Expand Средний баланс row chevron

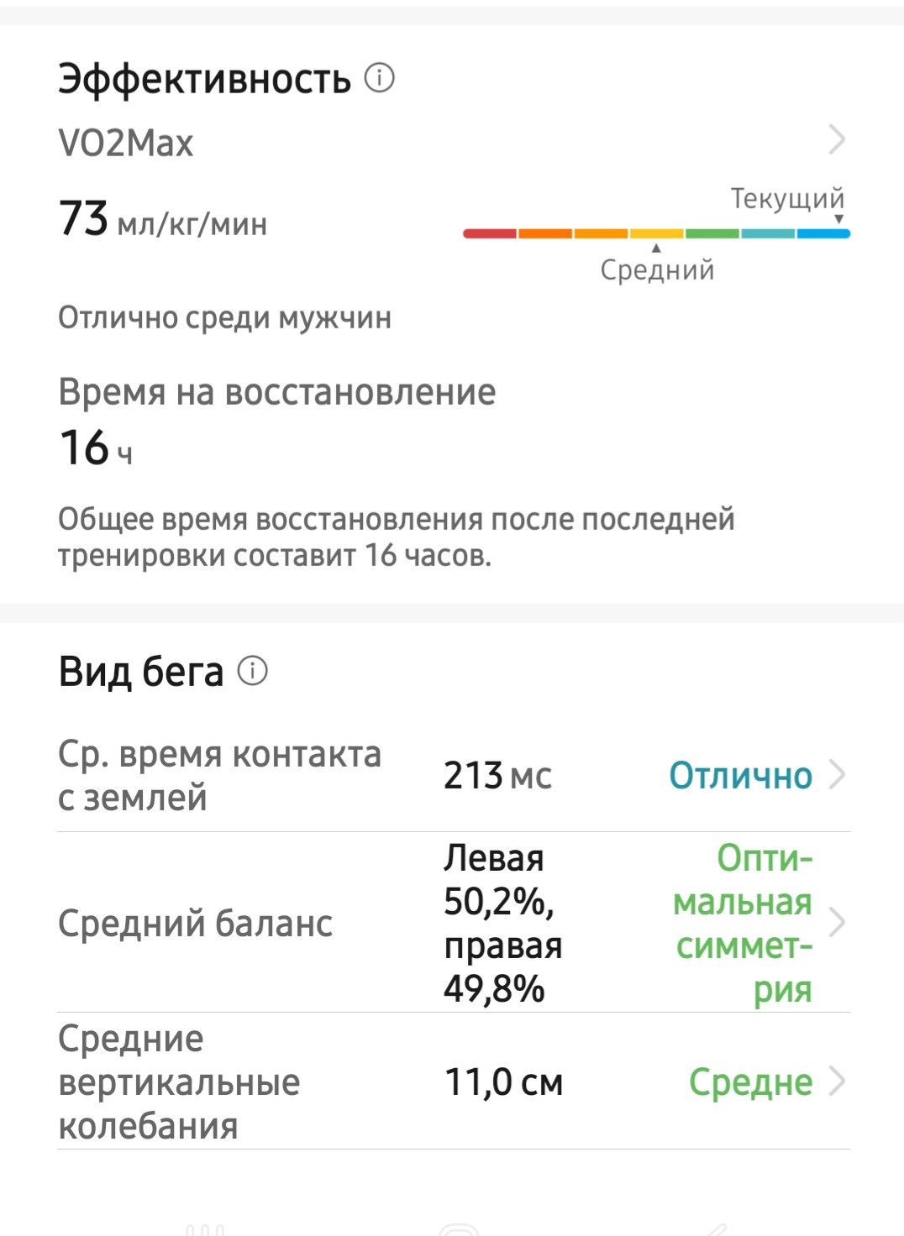(837, 923)
